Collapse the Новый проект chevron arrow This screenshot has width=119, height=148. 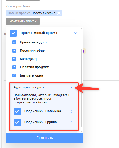75,33
